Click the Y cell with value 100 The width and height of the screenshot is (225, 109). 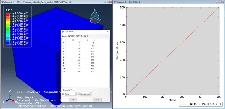87,49
